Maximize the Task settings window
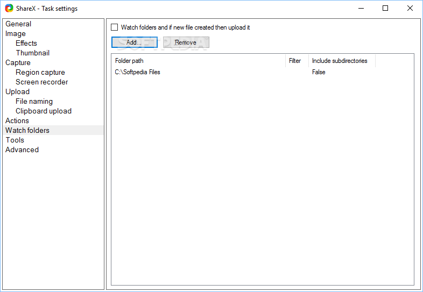This screenshot has width=423, height=292. pos(385,9)
